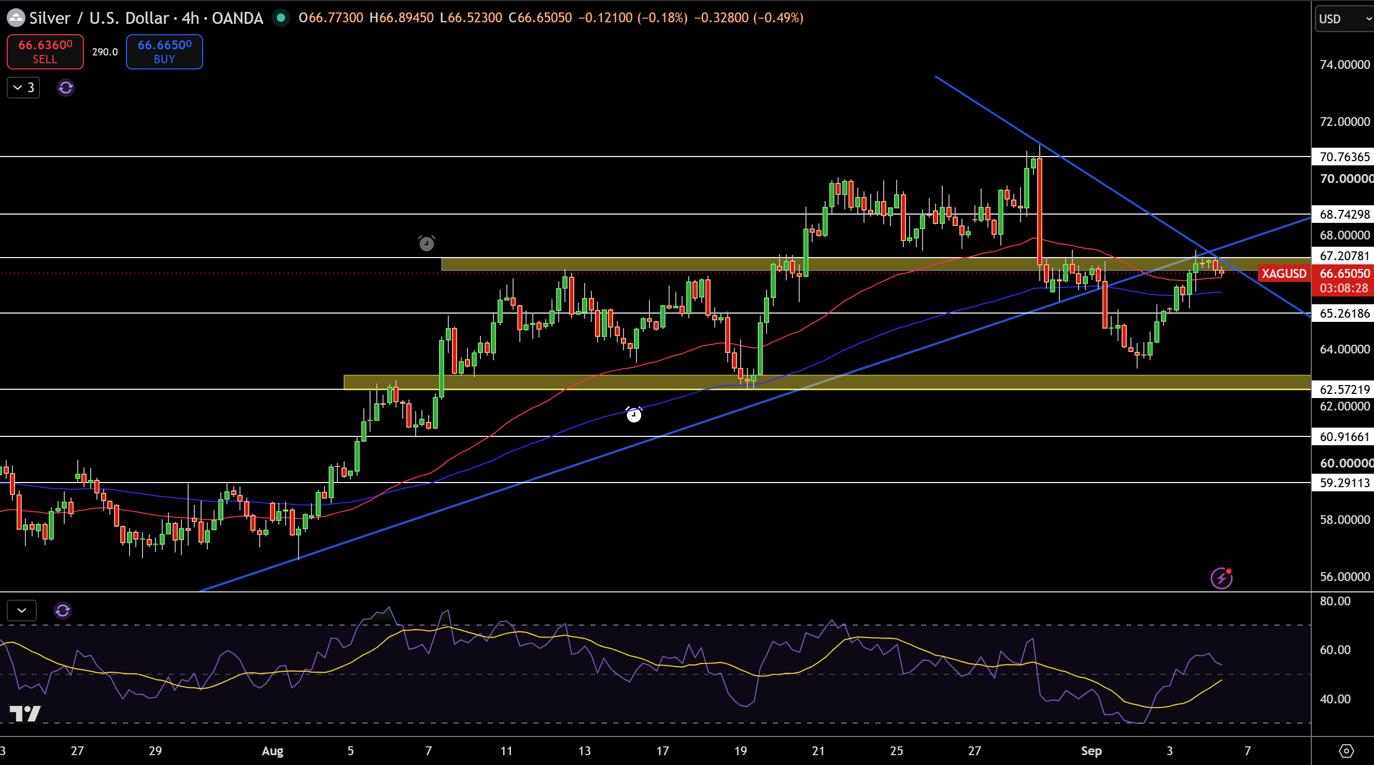
Task: Click the 290.0 spread value
Action: [105, 52]
